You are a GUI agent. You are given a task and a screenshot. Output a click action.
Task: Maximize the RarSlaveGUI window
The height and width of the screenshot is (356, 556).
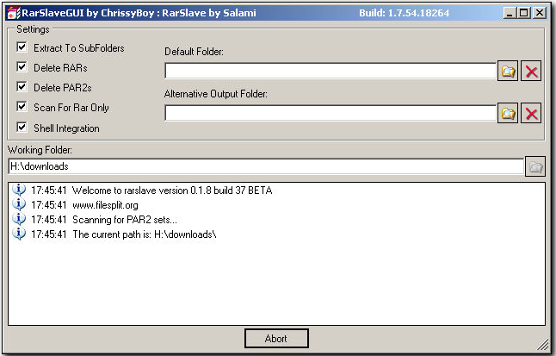[524, 13]
